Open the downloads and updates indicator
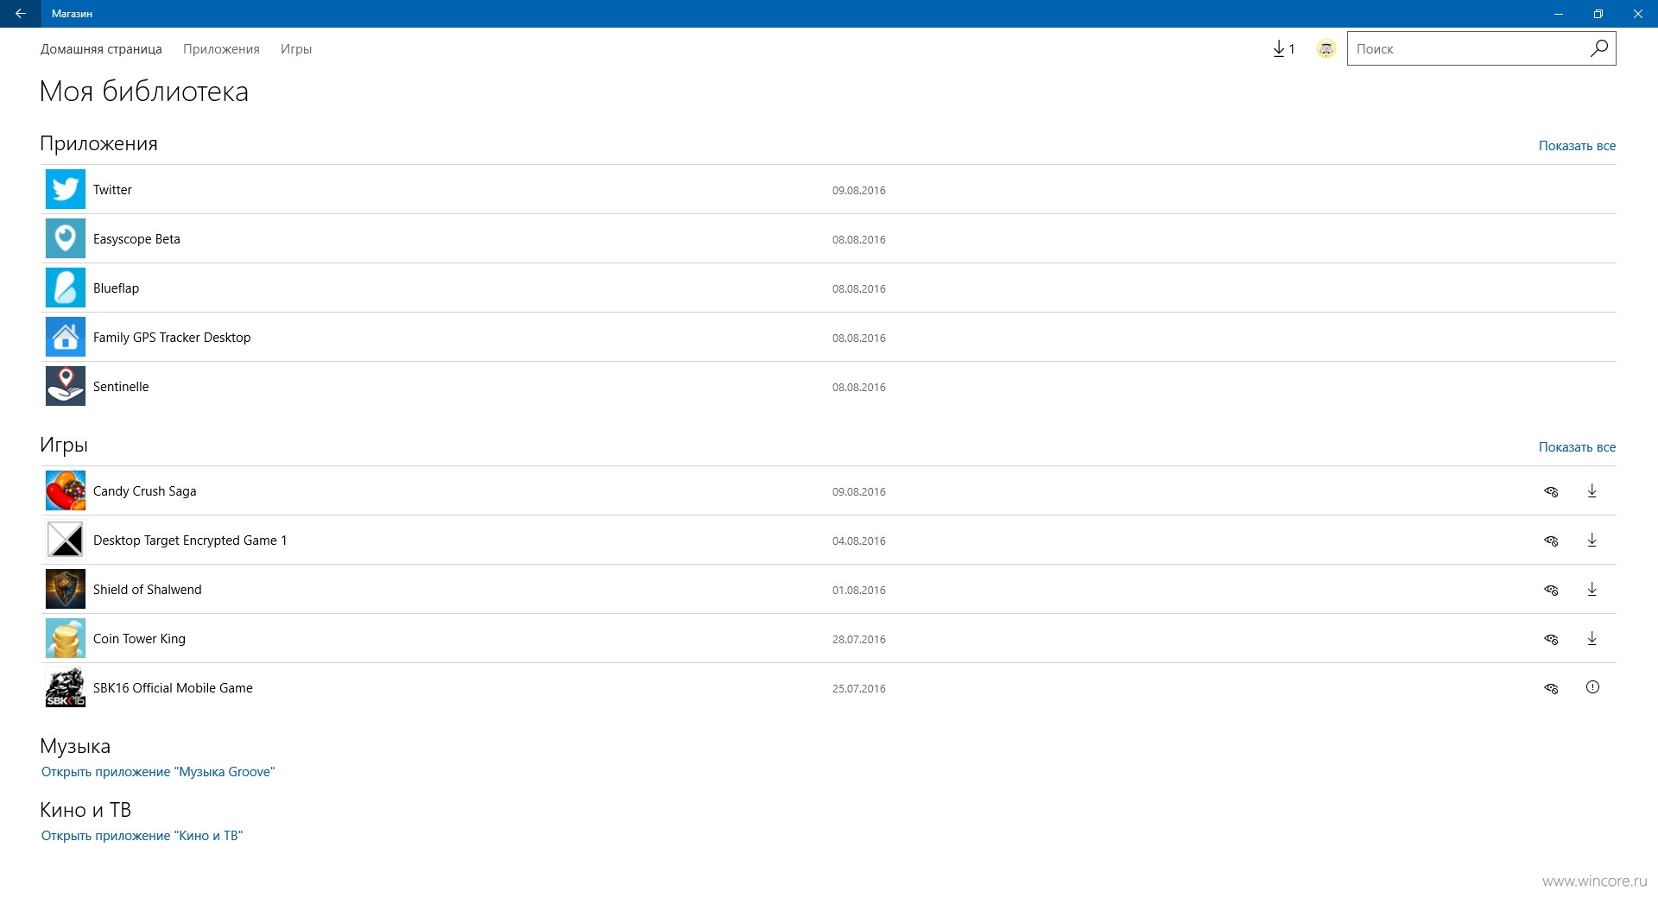Image resolution: width=1658 pixels, height=898 pixels. (1283, 49)
